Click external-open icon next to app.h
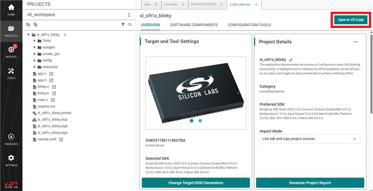 tap(51, 80)
